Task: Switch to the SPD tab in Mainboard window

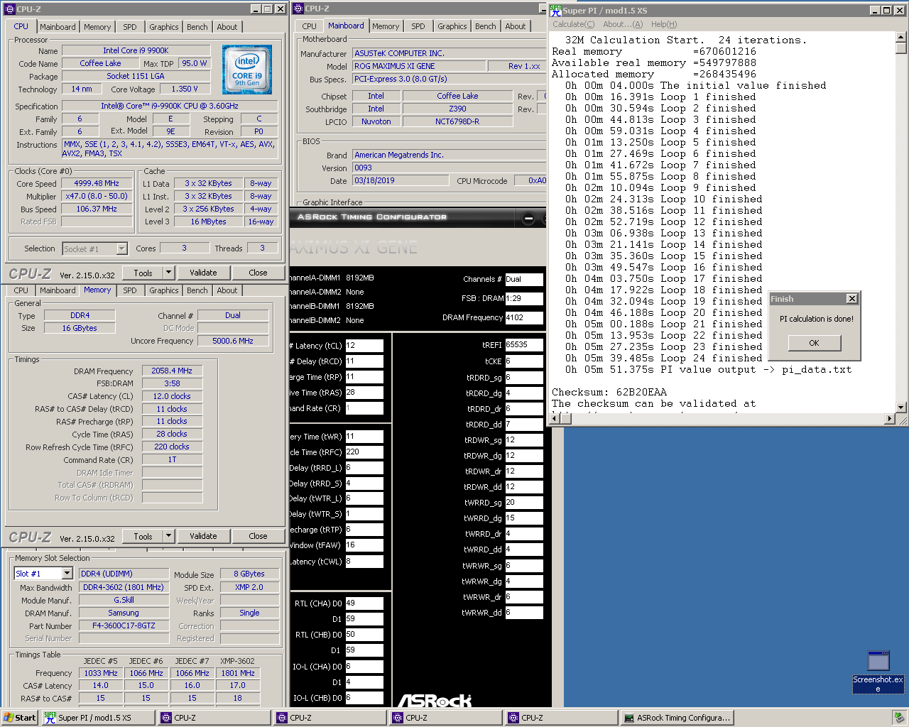Action: tap(418, 26)
